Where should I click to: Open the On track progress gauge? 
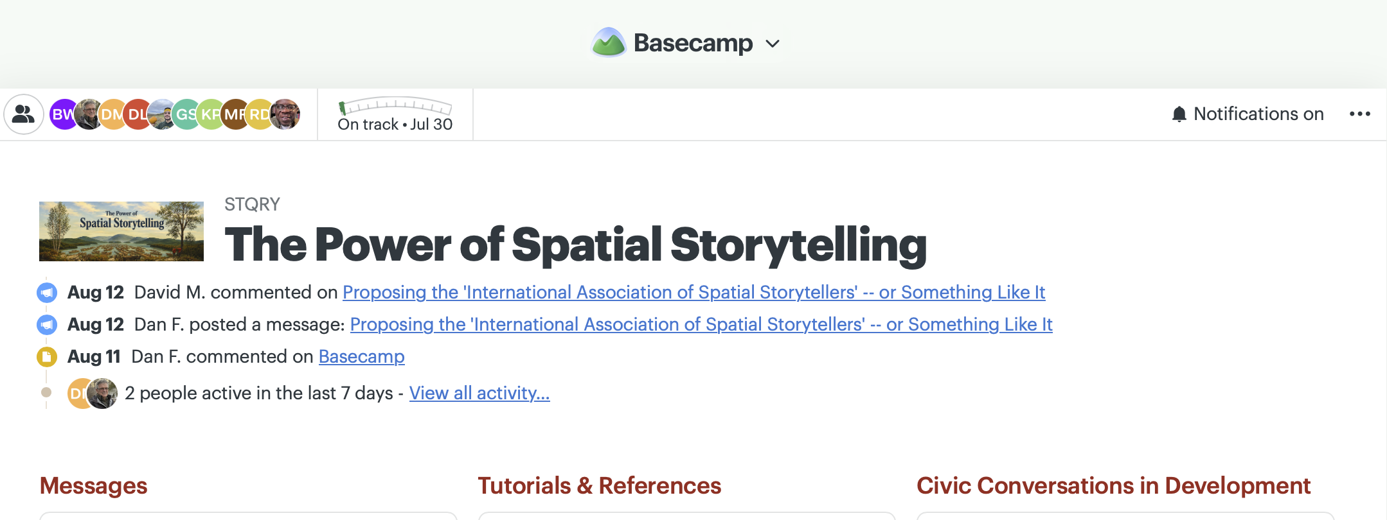[395, 115]
